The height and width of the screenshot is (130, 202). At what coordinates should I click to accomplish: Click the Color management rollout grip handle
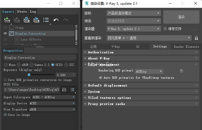click(x=196, y=64)
